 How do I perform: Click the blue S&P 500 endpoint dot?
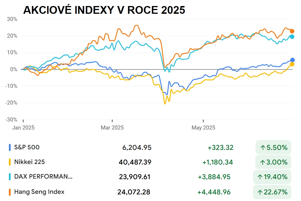click(292, 60)
